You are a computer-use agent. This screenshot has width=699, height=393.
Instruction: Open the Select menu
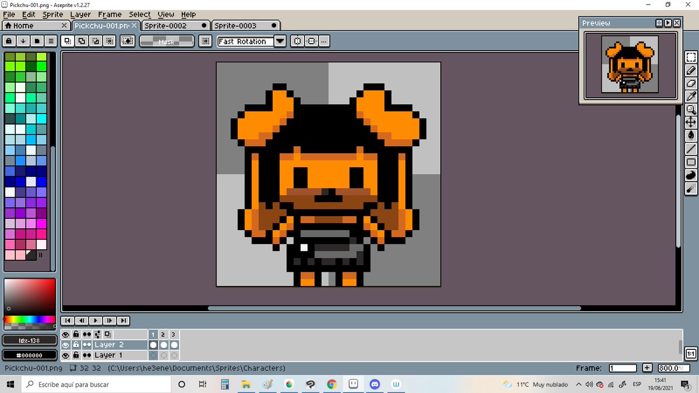[x=140, y=15]
